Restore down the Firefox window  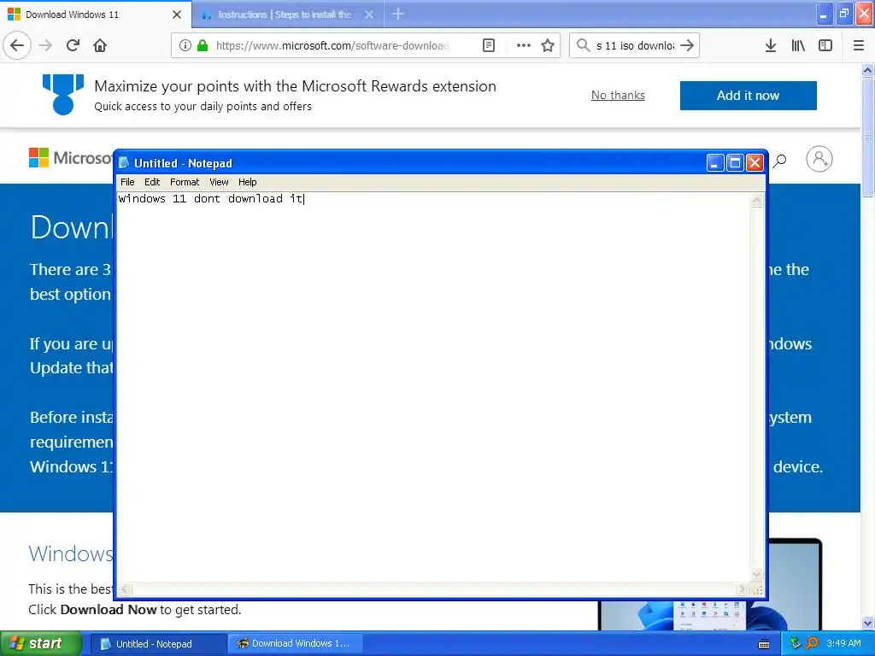pos(844,15)
